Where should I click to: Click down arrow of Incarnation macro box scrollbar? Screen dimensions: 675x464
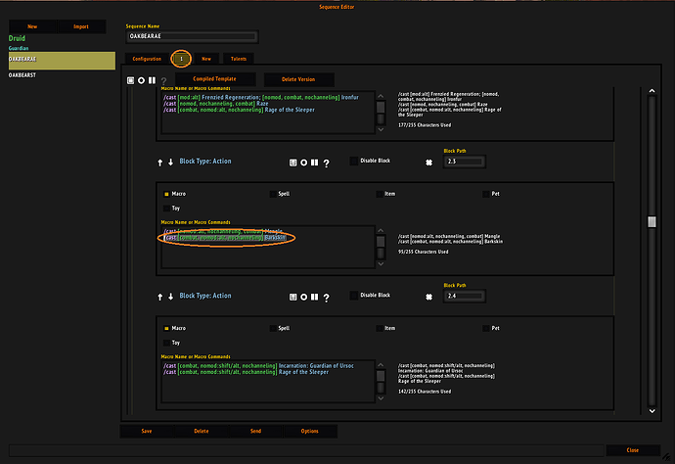coord(381,398)
